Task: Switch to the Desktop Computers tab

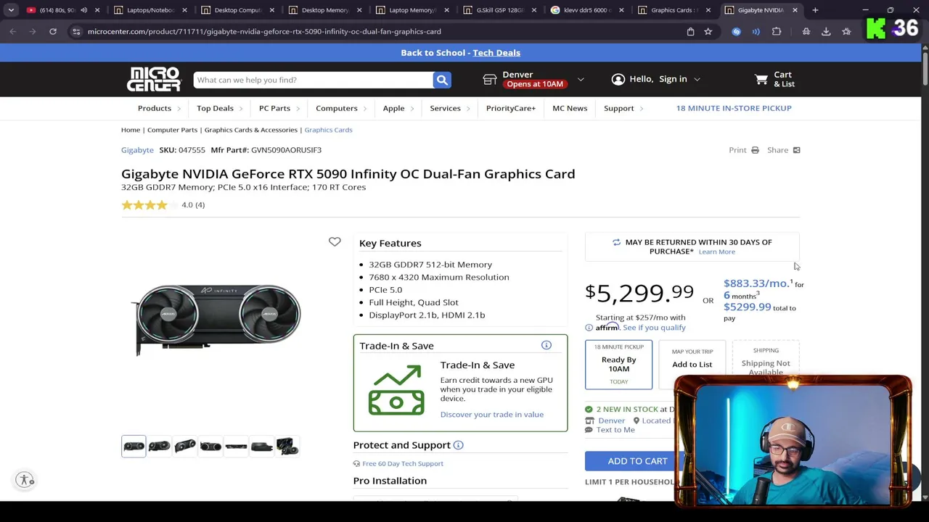Action: pyautogui.click(x=237, y=10)
